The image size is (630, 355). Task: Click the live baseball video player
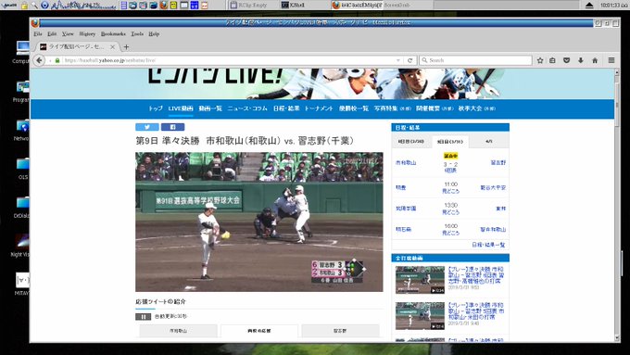(259, 222)
